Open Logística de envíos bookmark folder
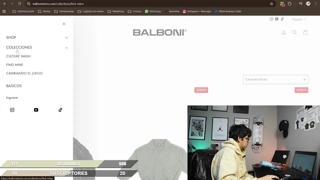This screenshot has width=320, height=180. [x=90, y=11]
